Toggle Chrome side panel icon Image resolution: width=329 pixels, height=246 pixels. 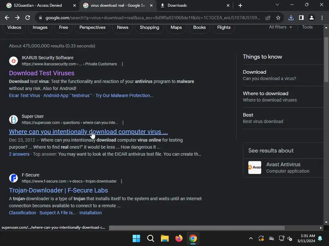[301, 18]
